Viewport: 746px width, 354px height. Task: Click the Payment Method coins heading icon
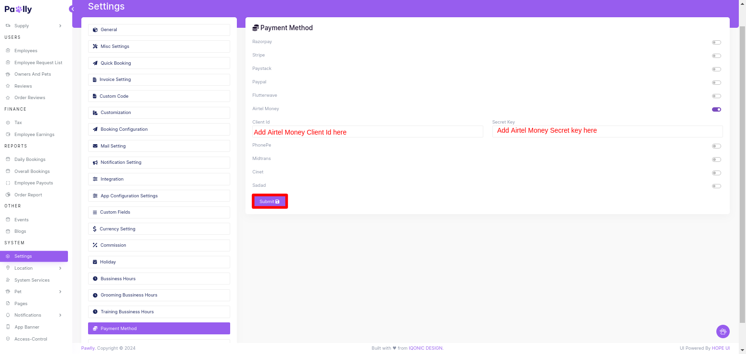[256, 28]
